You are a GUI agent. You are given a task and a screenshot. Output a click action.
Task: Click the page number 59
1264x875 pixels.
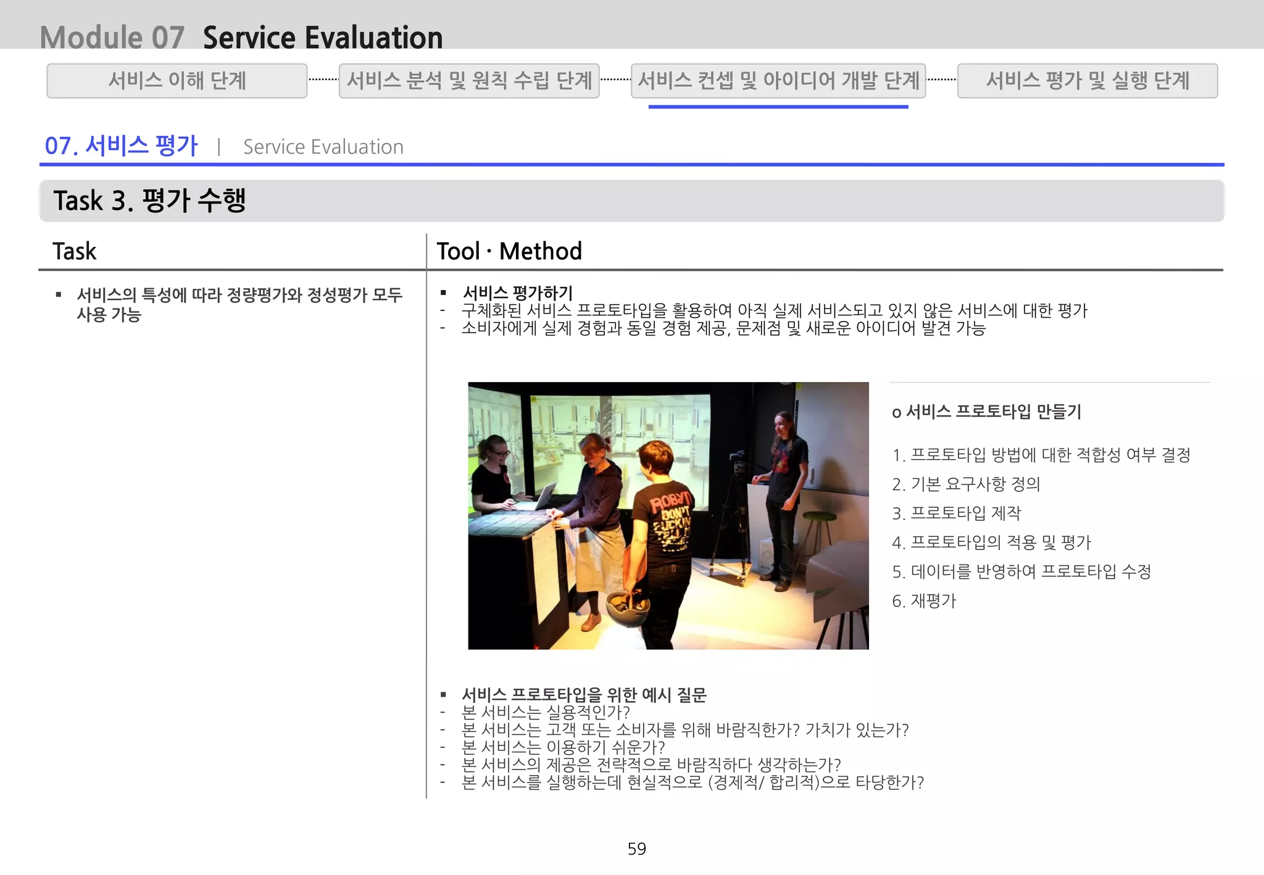point(636,849)
